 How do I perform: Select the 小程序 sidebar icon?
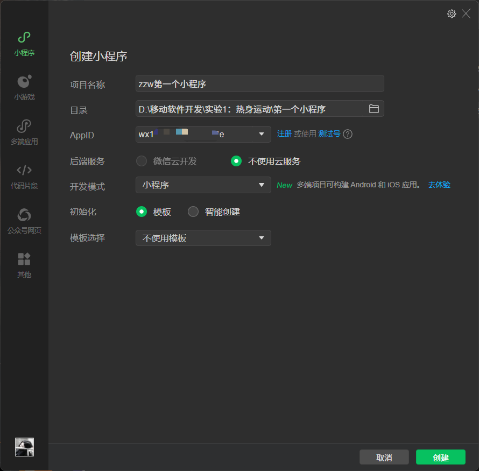[x=24, y=44]
